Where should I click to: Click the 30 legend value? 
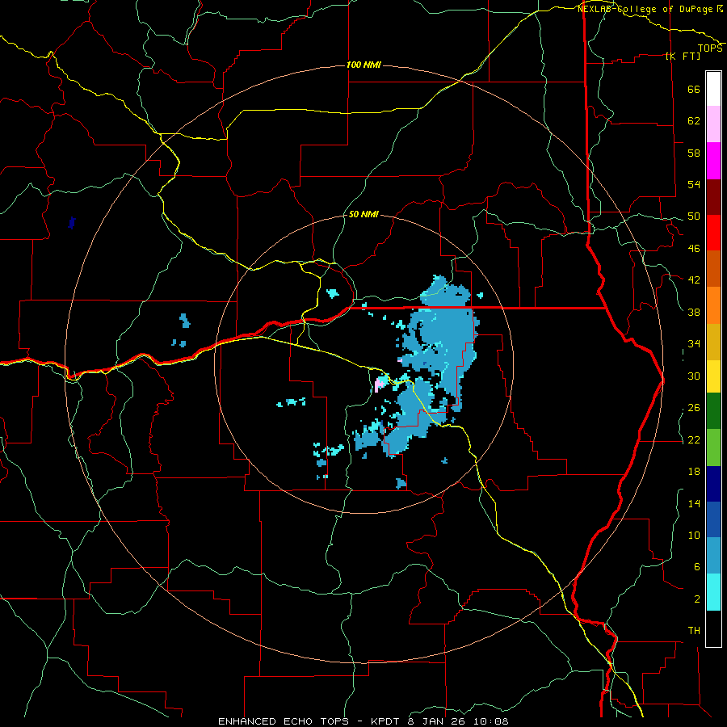click(694, 376)
